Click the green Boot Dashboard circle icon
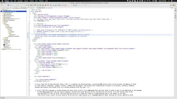Screen dimensions: 177x99 tap(31, 5)
